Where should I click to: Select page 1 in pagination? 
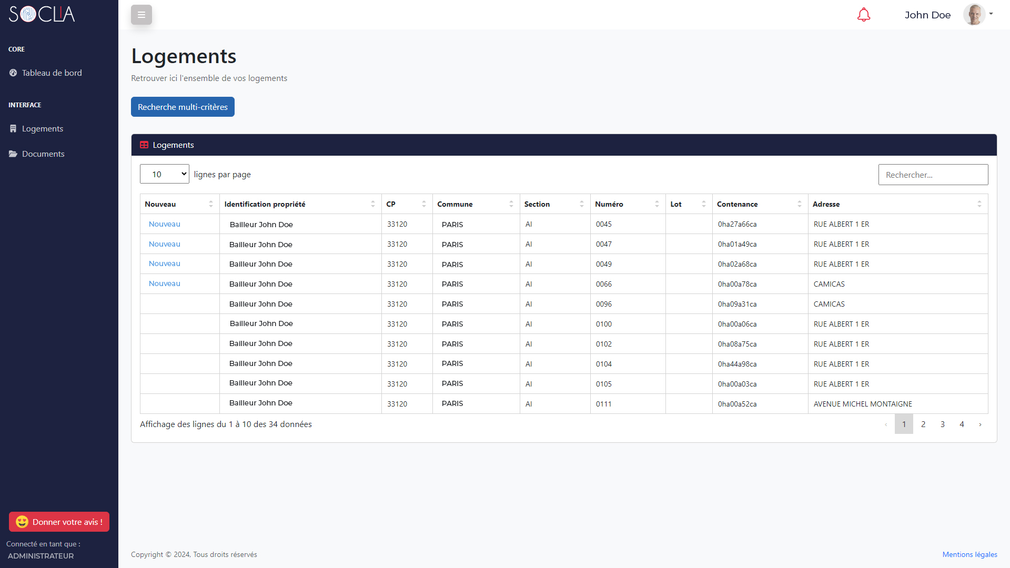904,424
